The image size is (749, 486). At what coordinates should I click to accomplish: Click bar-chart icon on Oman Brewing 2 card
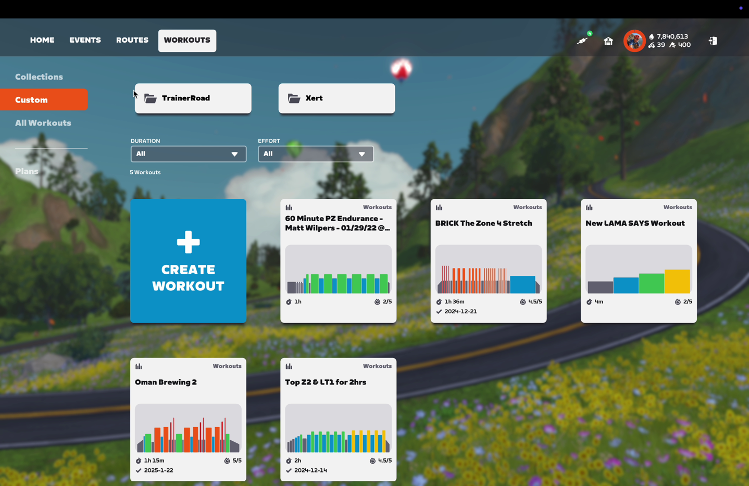(x=139, y=366)
